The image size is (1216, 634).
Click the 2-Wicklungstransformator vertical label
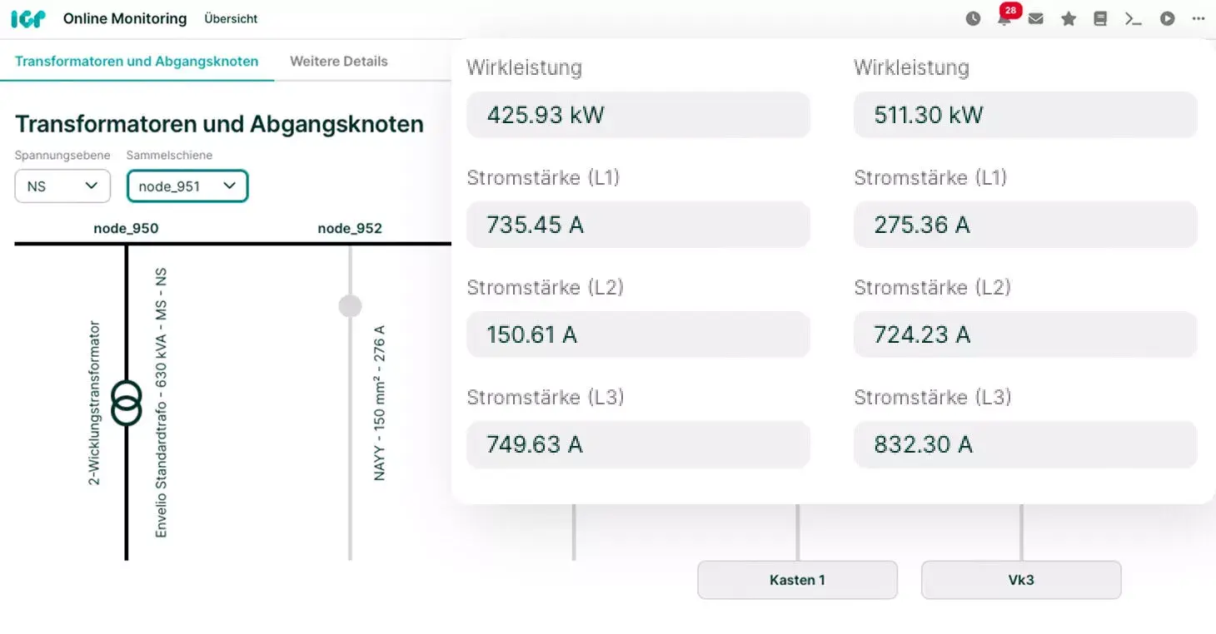coord(94,403)
